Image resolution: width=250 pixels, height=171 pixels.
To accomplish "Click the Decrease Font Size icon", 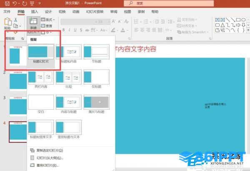I will tap(120, 21).
